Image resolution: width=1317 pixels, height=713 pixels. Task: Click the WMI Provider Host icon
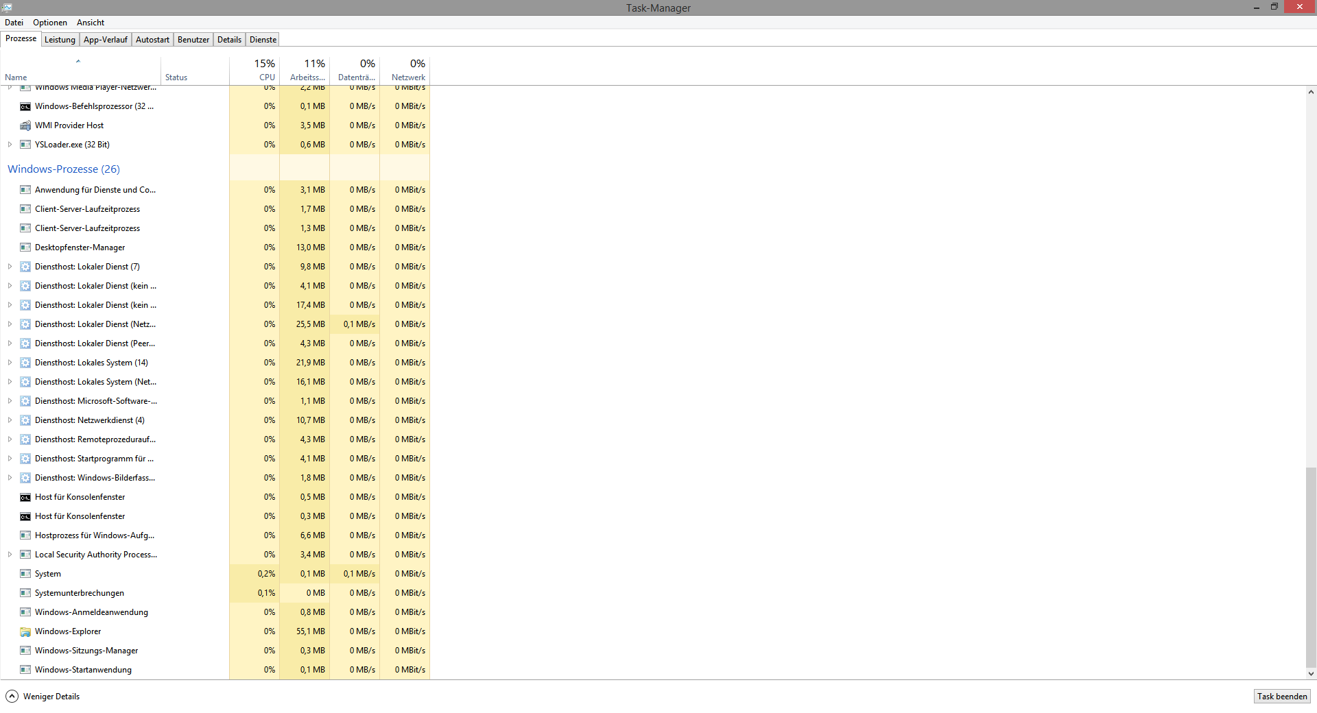[25, 125]
